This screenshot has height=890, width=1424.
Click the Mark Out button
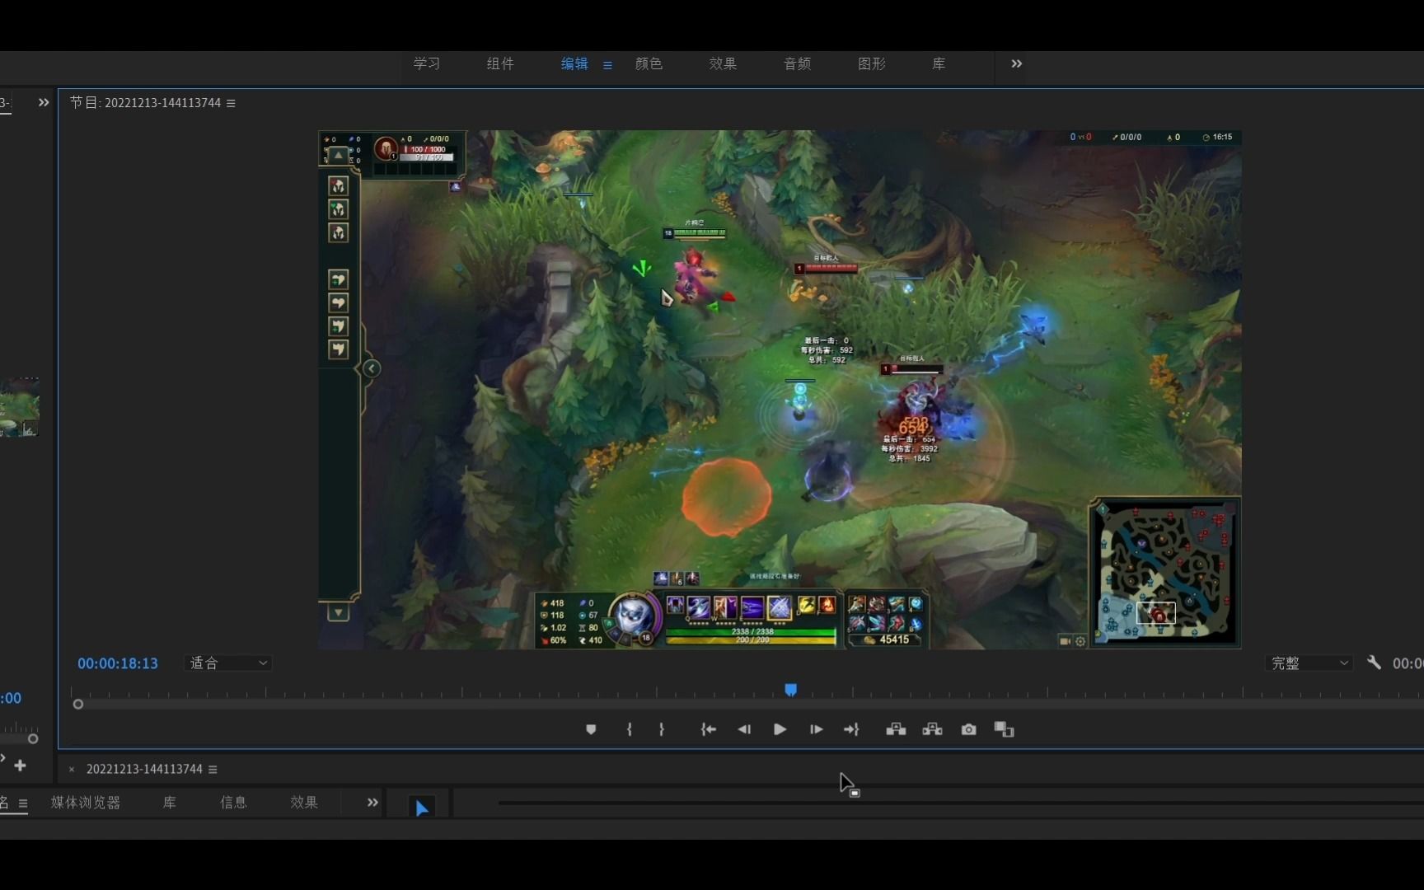click(662, 729)
